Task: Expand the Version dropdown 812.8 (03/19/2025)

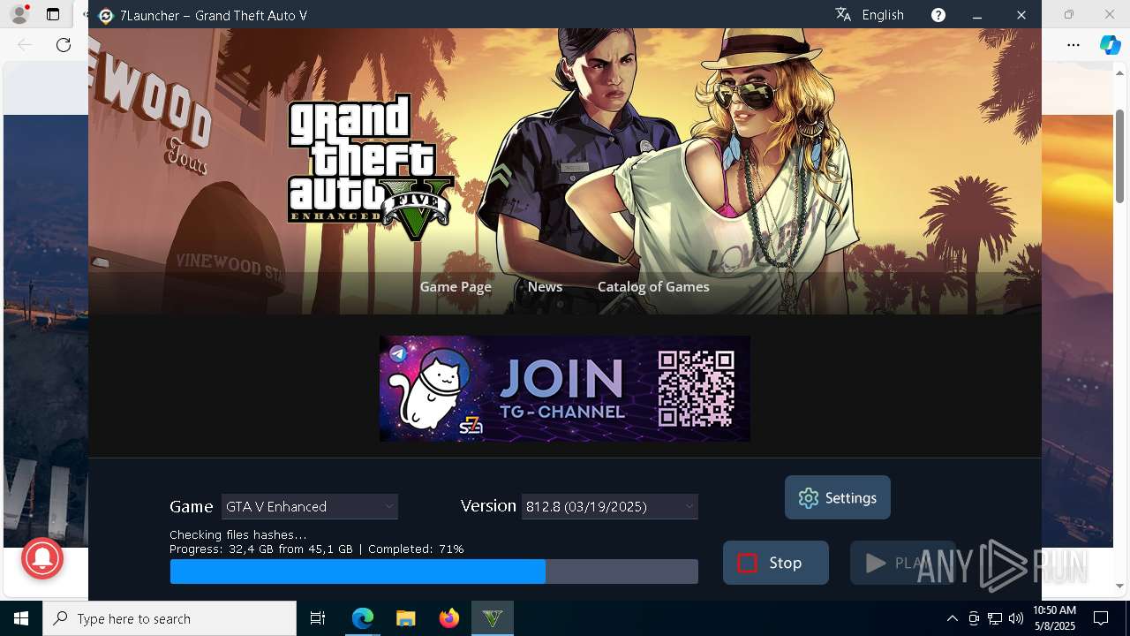Action: (610, 506)
